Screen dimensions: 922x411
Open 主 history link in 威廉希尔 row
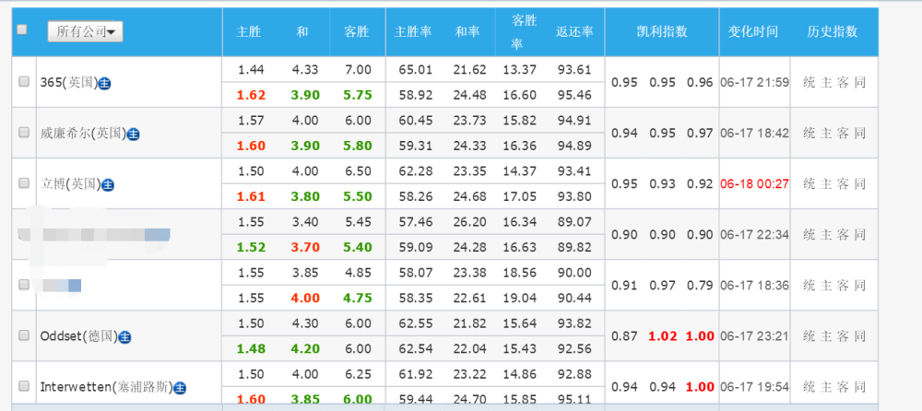coord(826,133)
